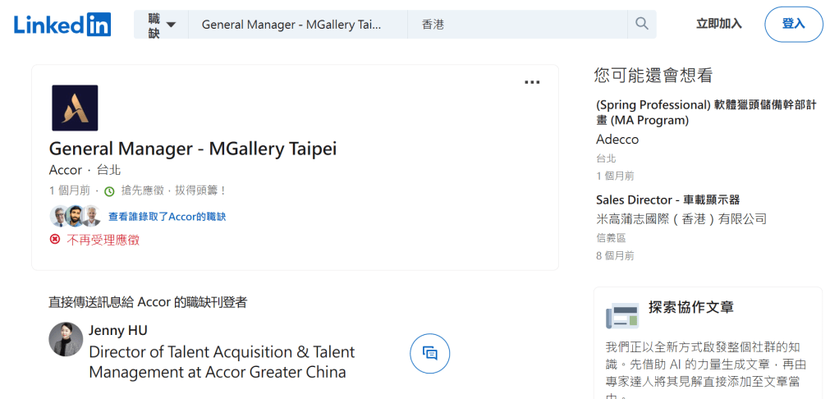Open the Sales Director 車載顯示器 job listing
Screen dimensions: 839x399
point(667,199)
